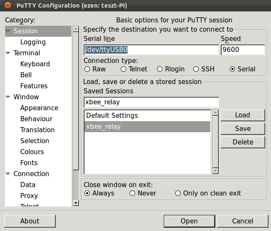Click the Save button
The width and height of the screenshot is (271, 231).
click(x=243, y=129)
